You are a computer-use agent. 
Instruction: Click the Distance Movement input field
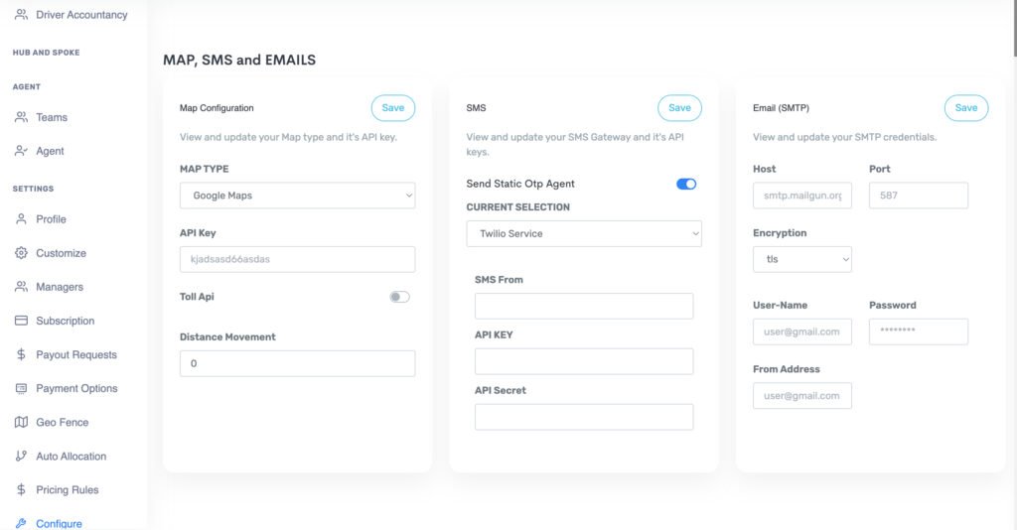(297, 363)
